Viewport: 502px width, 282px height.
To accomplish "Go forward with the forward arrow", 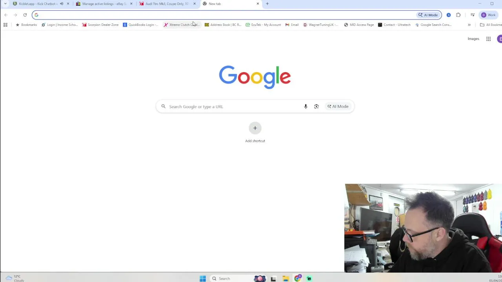I will [15, 15].
